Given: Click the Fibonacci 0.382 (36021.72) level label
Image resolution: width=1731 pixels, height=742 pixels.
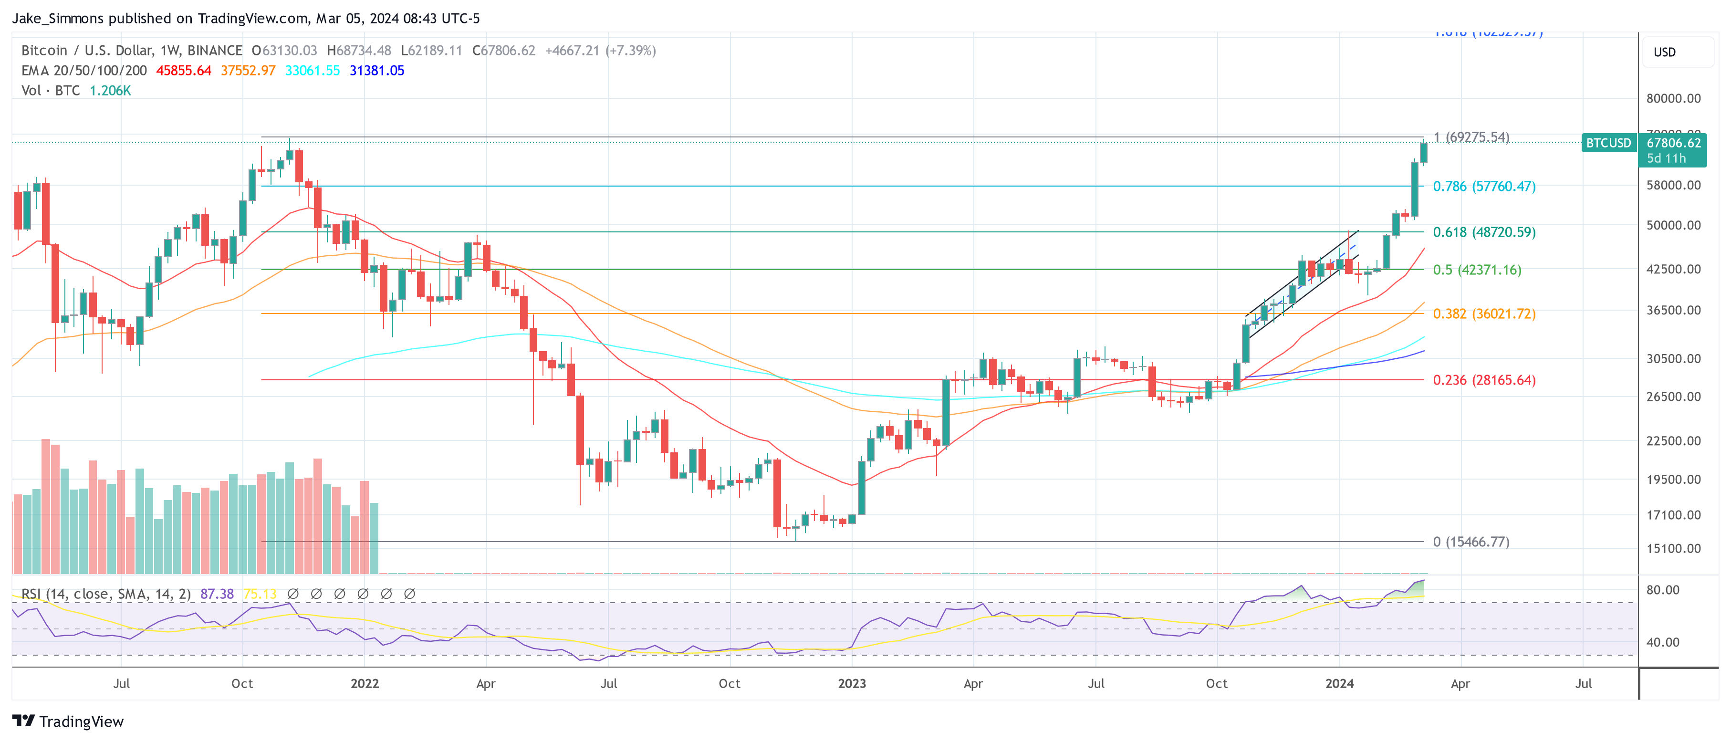Looking at the screenshot, I should click(x=1484, y=314).
